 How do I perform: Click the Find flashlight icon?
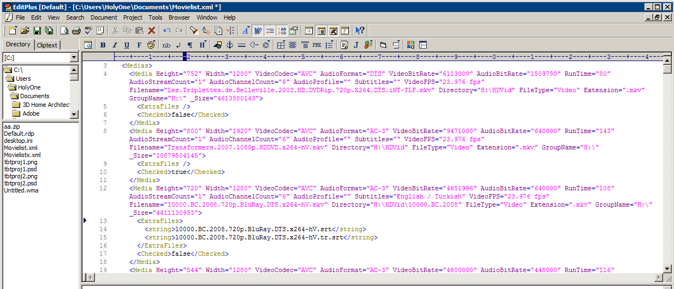tap(194, 31)
